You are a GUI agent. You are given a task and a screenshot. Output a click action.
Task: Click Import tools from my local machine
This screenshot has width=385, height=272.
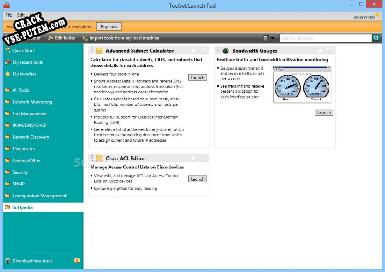click(121, 38)
